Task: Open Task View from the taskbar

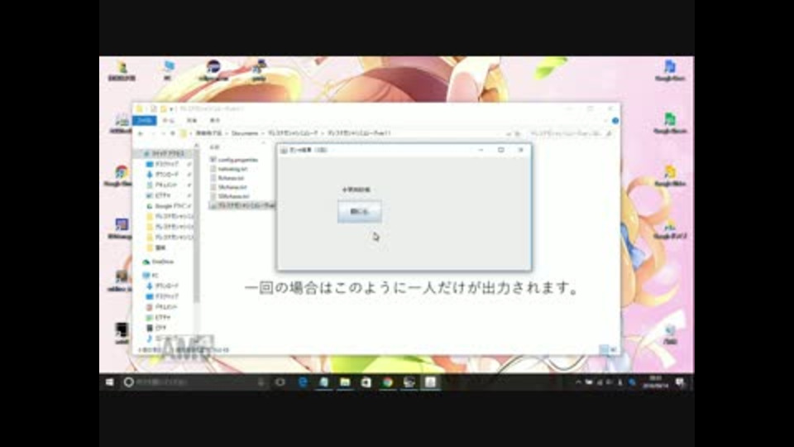Action: coord(280,382)
